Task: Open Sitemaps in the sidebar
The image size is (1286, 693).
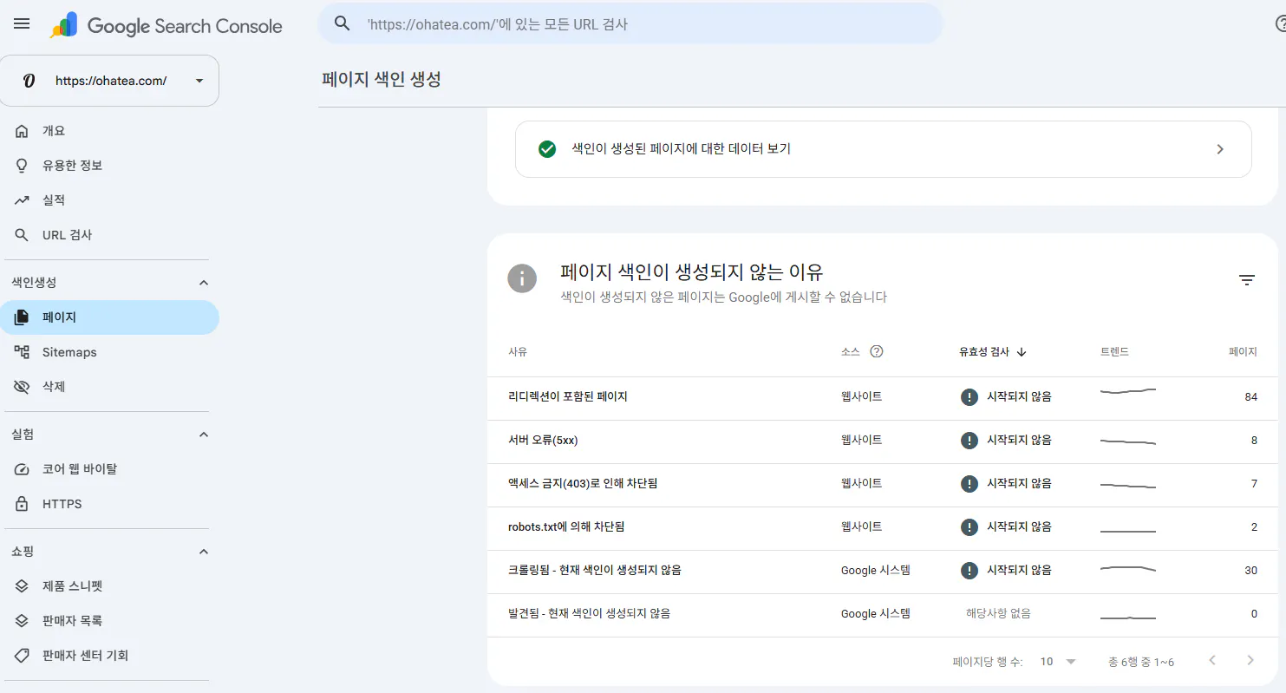Action: 109,352
